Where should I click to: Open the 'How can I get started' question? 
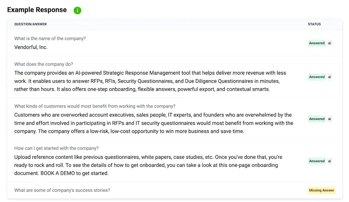pyautogui.click(x=56, y=148)
